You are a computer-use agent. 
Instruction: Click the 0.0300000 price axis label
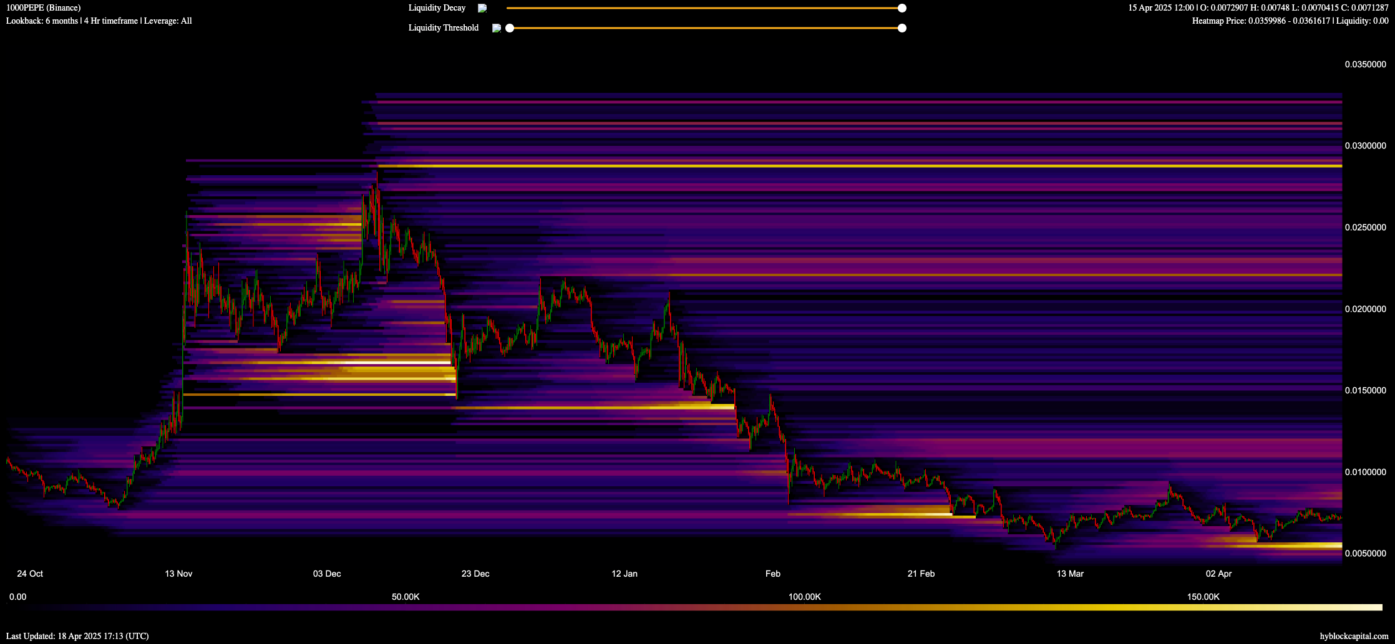[1365, 146]
